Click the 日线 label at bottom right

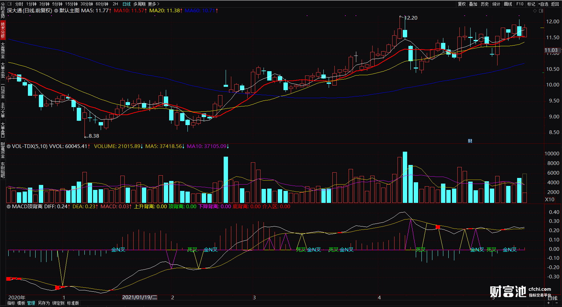552,298
